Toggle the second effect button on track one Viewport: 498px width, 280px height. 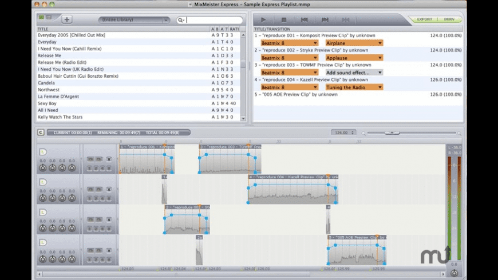point(99,159)
